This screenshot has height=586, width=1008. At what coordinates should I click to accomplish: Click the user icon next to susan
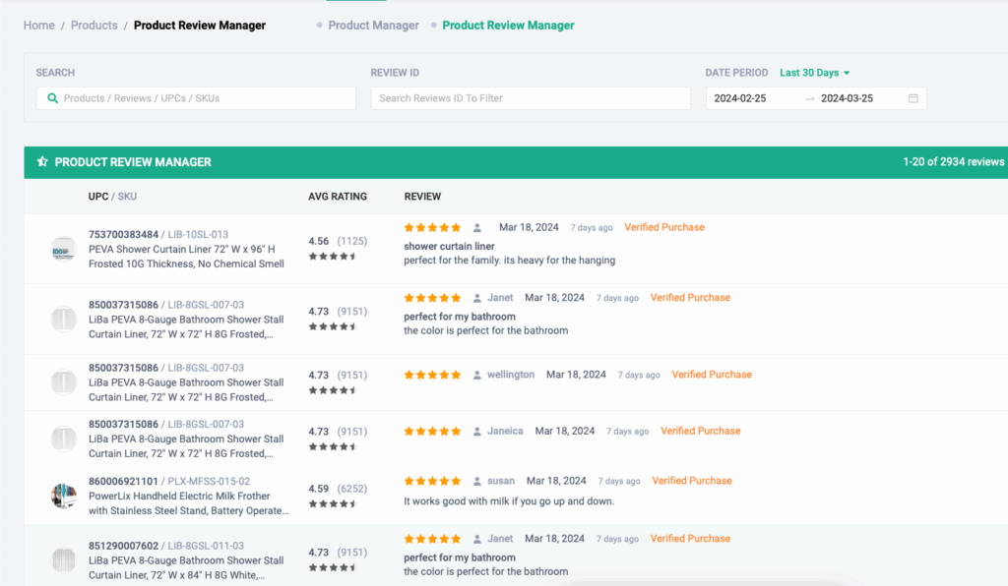(x=477, y=481)
